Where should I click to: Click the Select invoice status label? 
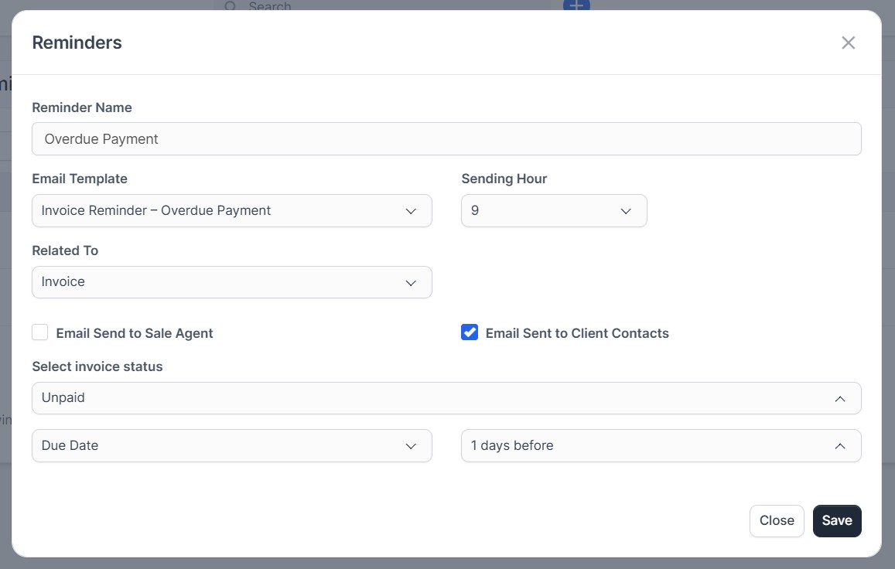97,366
